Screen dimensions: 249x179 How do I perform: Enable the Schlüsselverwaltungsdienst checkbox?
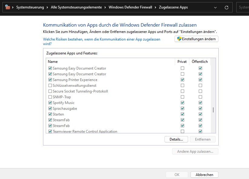[50, 86]
